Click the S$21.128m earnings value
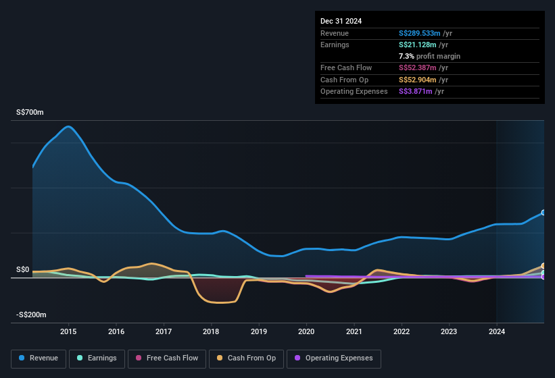Viewport: 555px width, 378px height. pyautogui.click(x=417, y=45)
